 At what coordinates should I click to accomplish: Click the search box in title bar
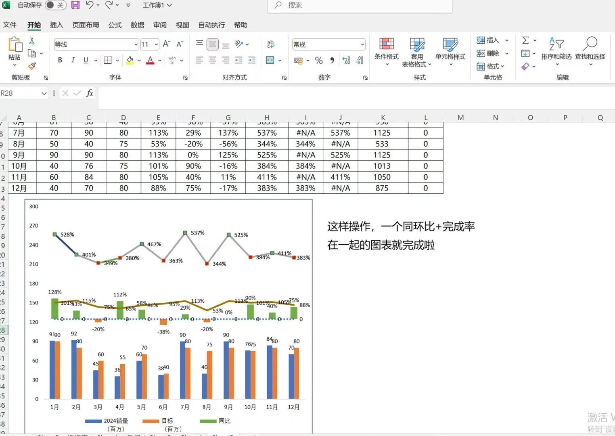(x=360, y=5)
